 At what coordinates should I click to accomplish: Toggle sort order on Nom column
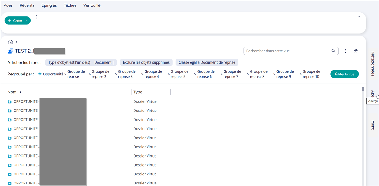tap(21, 92)
